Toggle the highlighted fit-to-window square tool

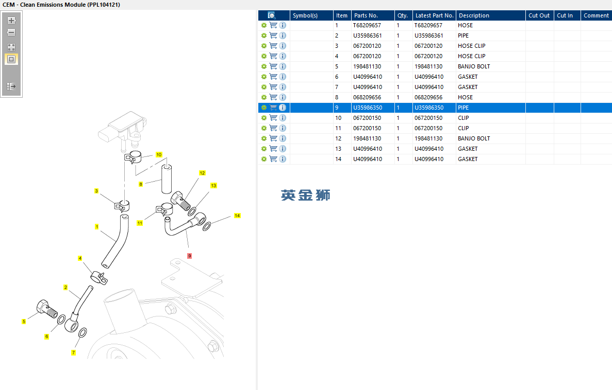pyautogui.click(x=11, y=59)
